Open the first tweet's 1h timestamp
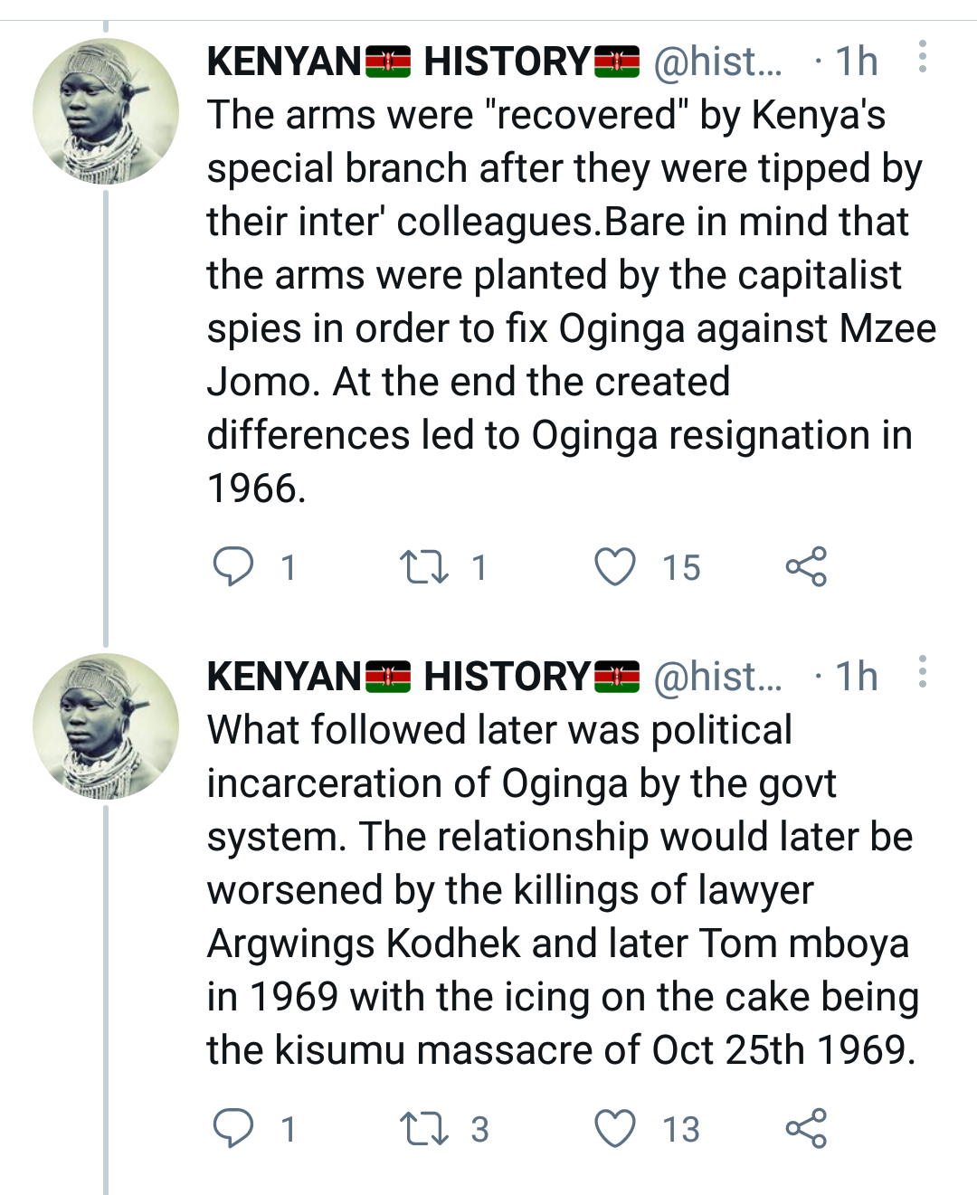977x1195 pixels. click(x=856, y=62)
